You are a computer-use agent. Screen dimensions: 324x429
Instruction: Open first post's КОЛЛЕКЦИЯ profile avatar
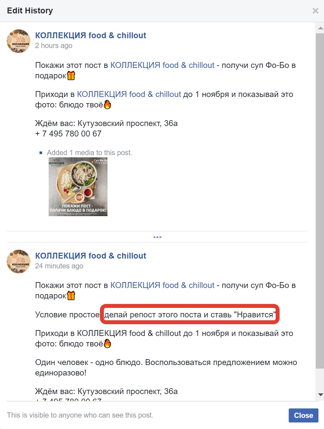pyautogui.click(x=19, y=41)
